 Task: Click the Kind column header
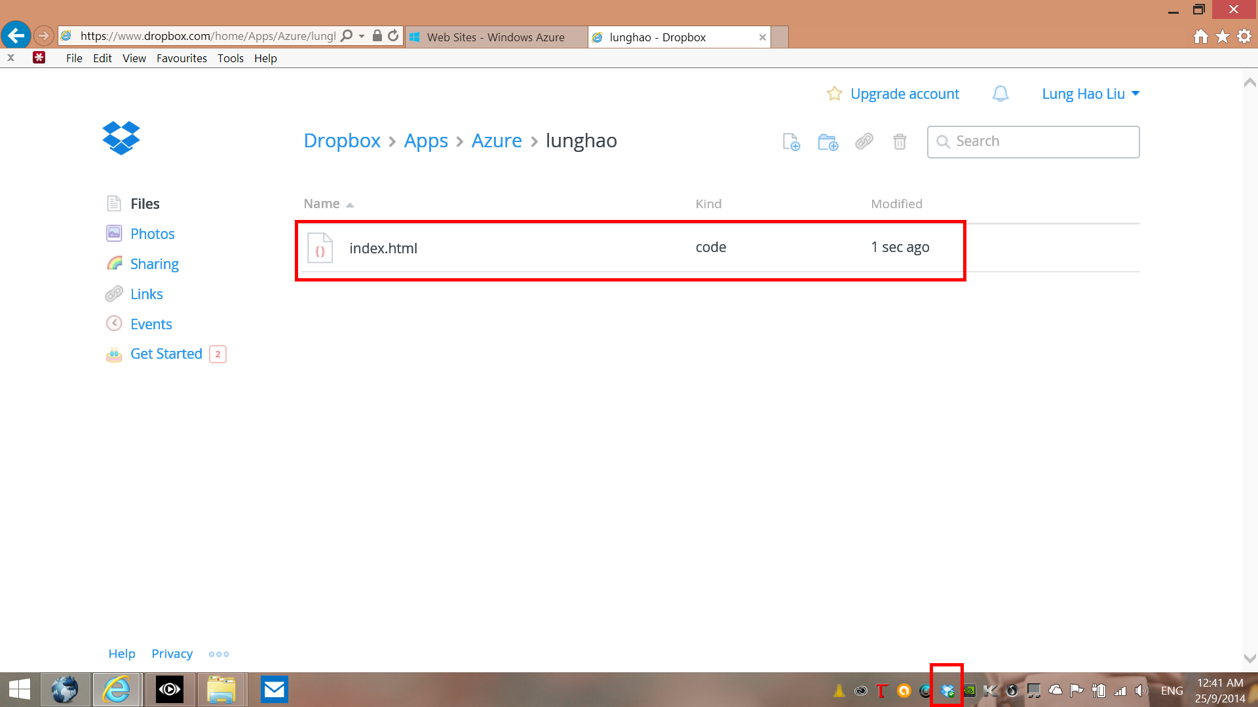pyautogui.click(x=708, y=204)
